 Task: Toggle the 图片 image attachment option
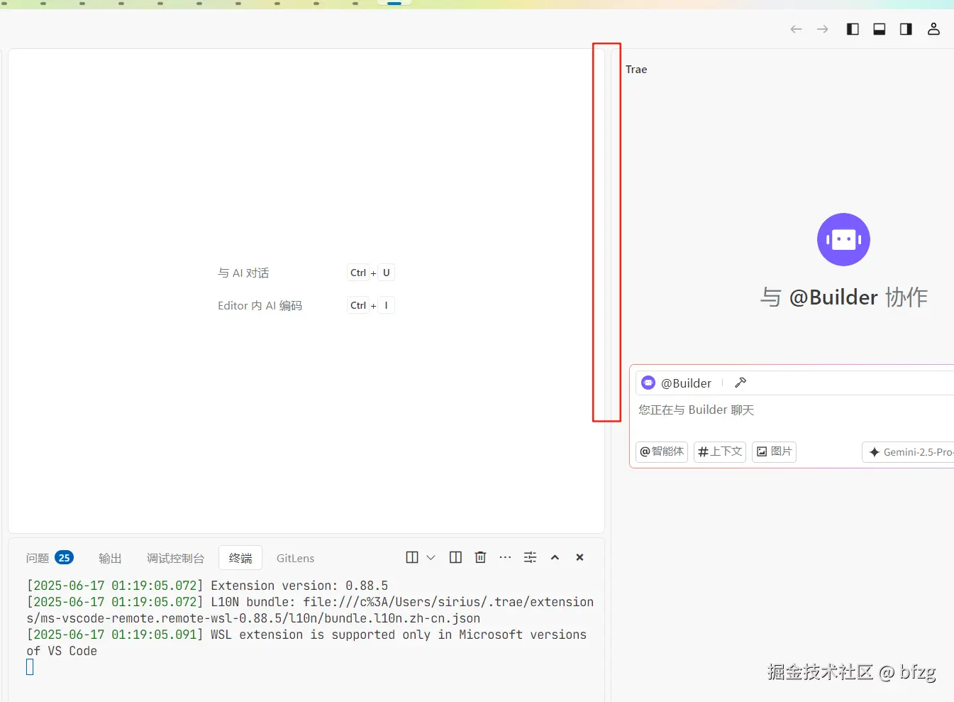pyautogui.click(x=774, y=451)
